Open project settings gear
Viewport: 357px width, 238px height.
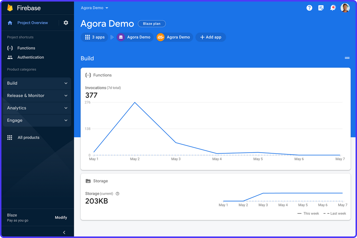point(66,22)
